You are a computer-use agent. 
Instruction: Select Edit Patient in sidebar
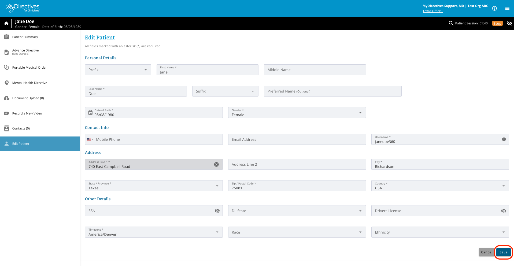click(x=40, y=144)
